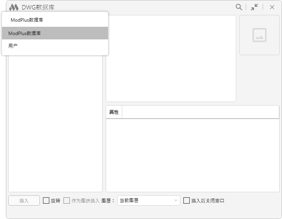The image size is (282, 219).
Task: Click the shrink window arrows icon
Action: point(254,7)
